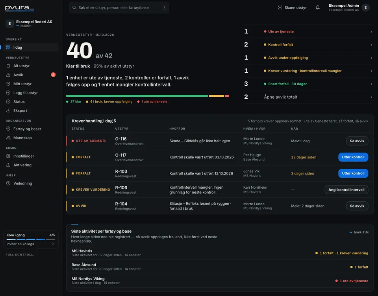The image size is (378, 296).
Task: Click Utfør kontroll for O-117
Action: coord(353,157)
